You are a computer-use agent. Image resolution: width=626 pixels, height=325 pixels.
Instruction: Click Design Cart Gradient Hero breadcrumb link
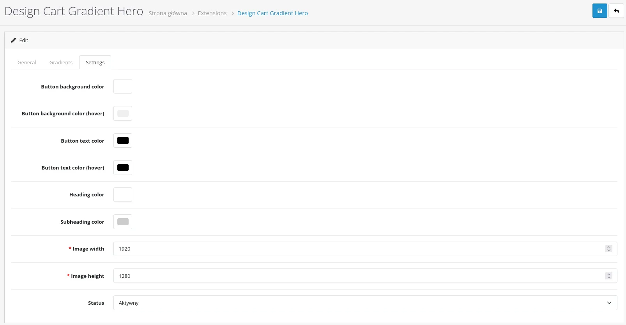(x=272, y=13)
